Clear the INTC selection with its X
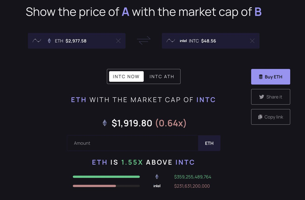305x200 pixels. 252,41
